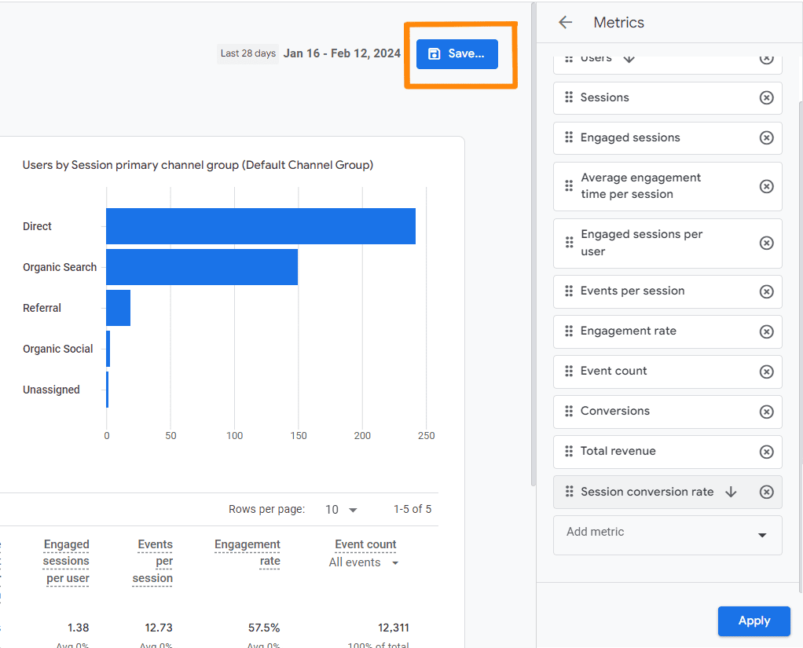Image resolution: width=803 pixels, height=648 pixels.
Task: Click the back arrow beside Metrics
Action: 566,22
